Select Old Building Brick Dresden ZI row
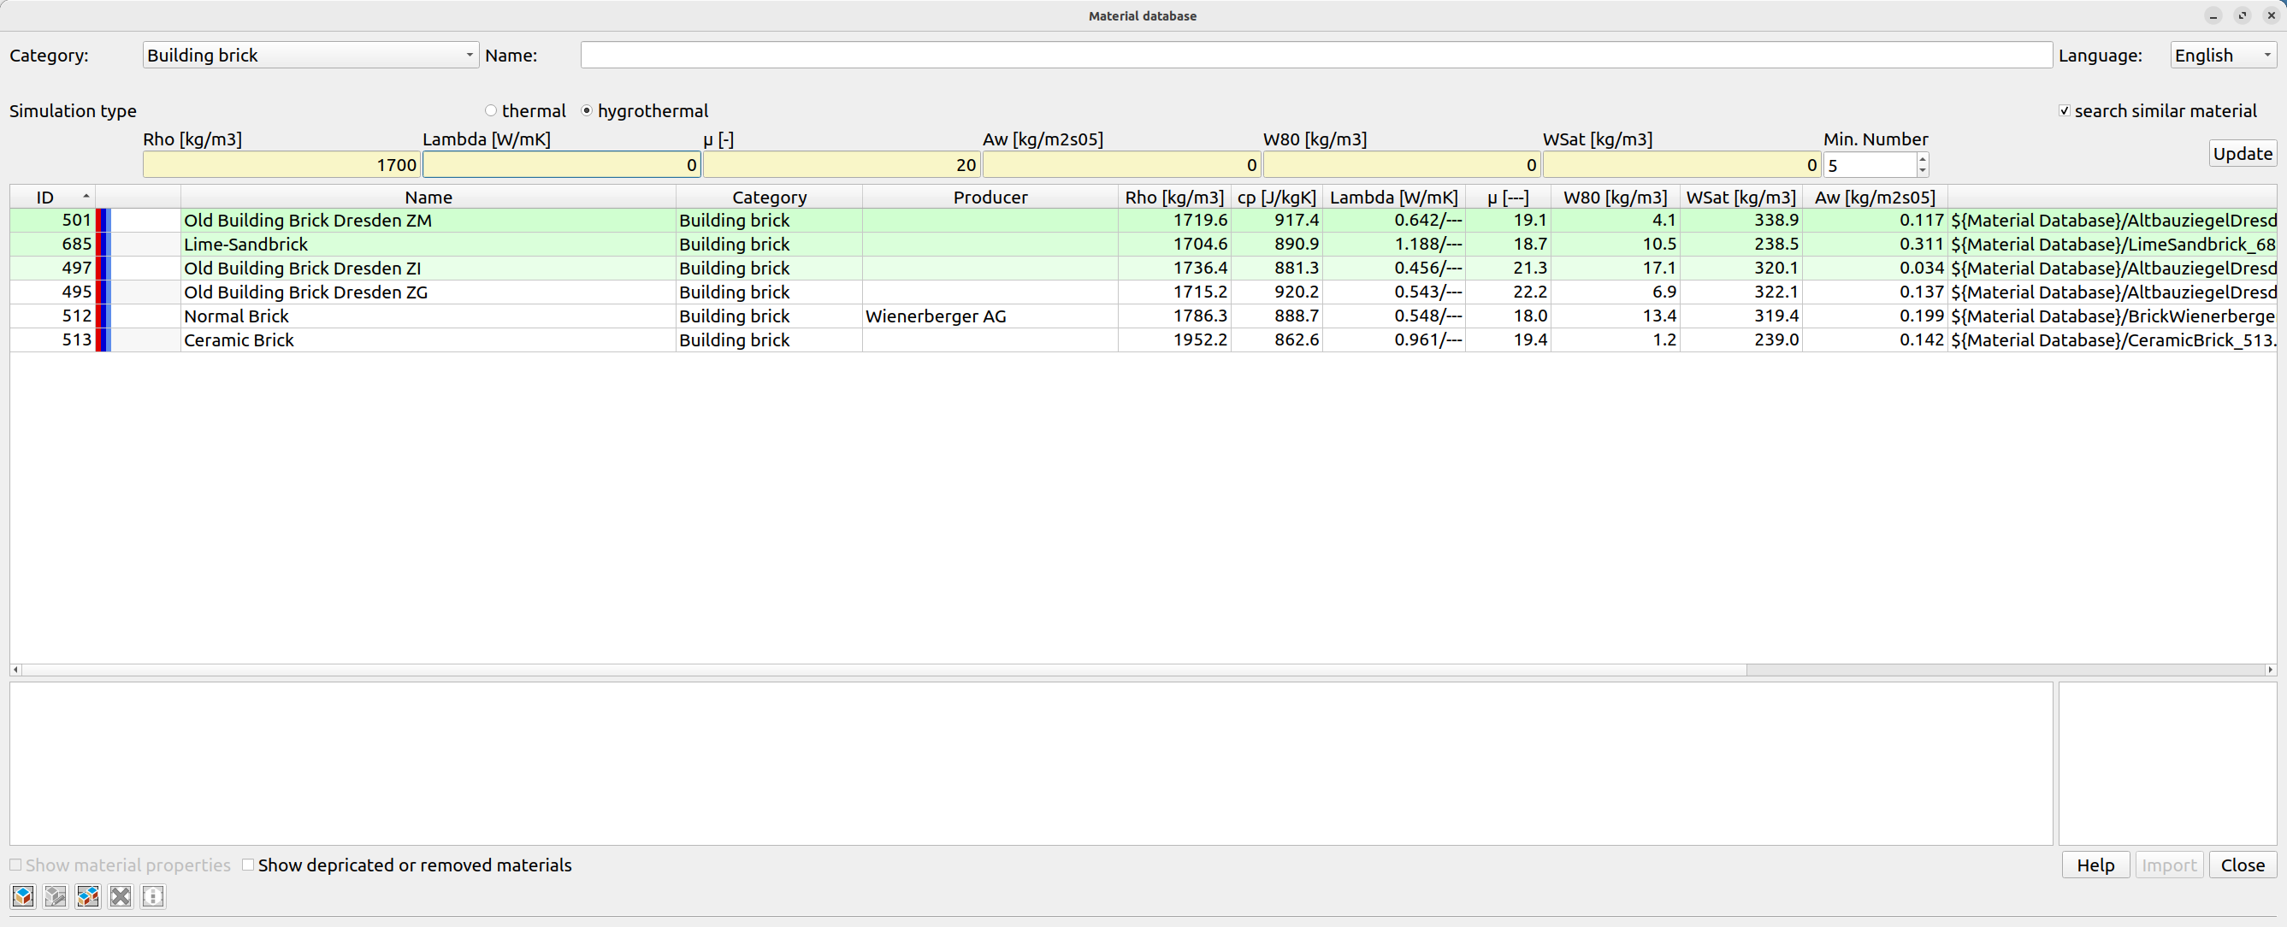 1143,269
